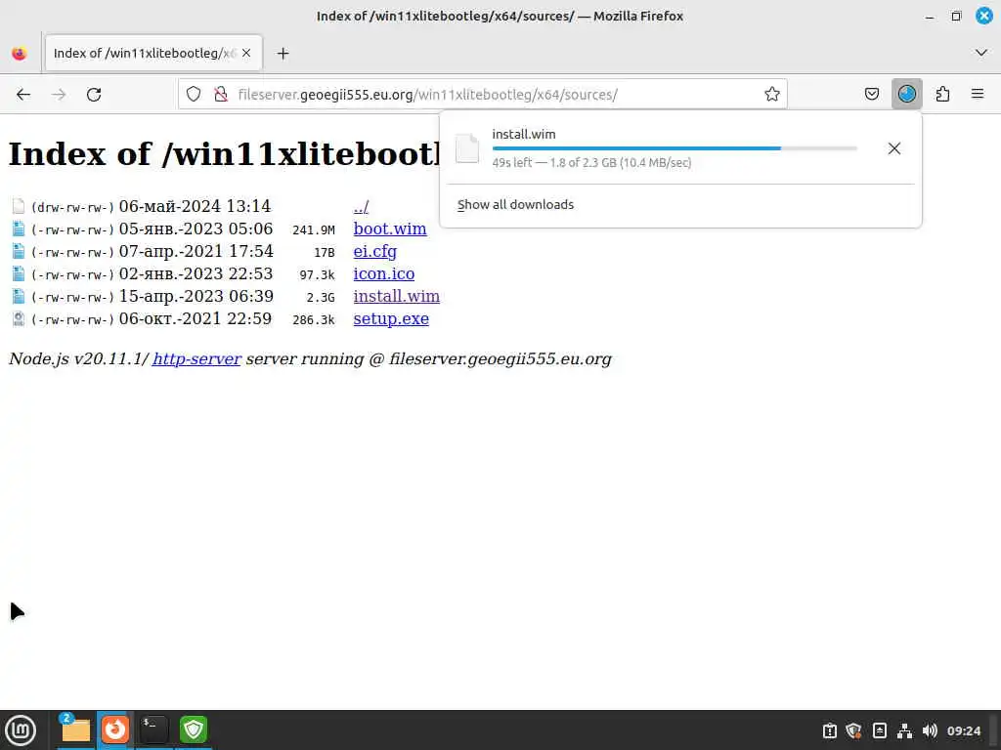Click the boot.wim file icon
The width and height of the screenshot is (1001, 750).
(19, 229)
